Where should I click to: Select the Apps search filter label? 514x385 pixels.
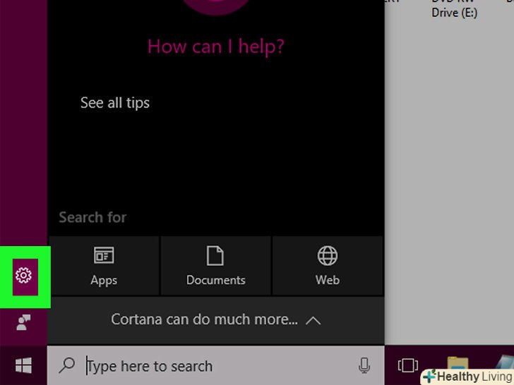coord(104,280)
